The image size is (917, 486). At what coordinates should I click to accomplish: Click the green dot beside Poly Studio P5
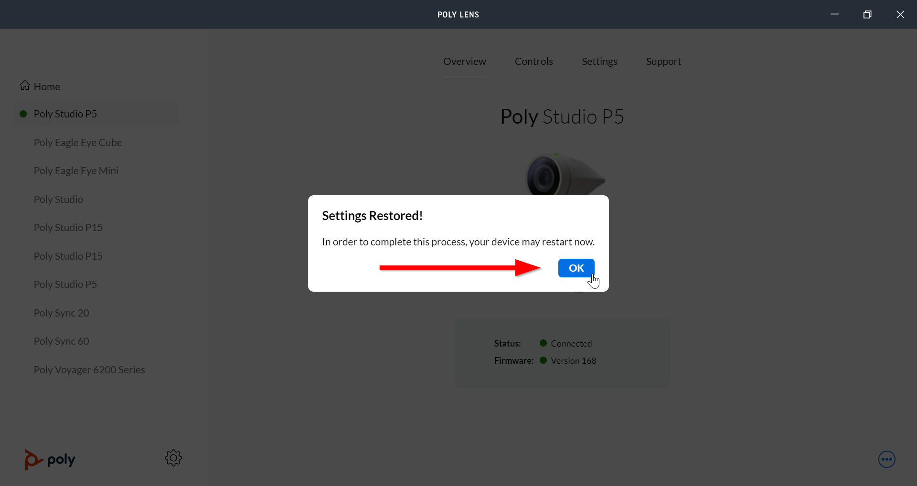point(22,114)
